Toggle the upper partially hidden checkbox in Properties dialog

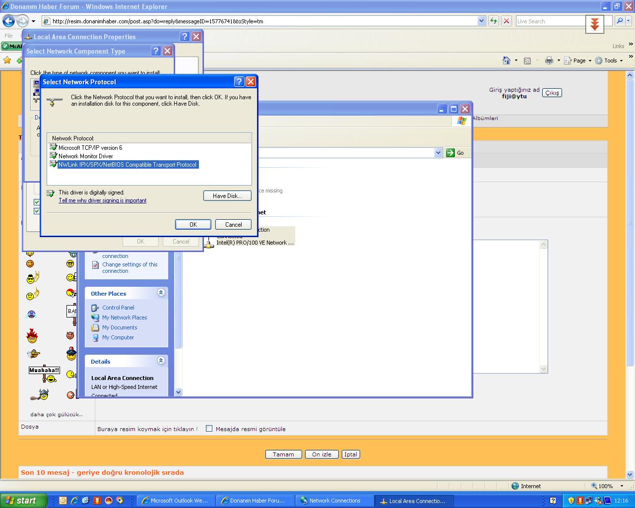coord(37,202)
